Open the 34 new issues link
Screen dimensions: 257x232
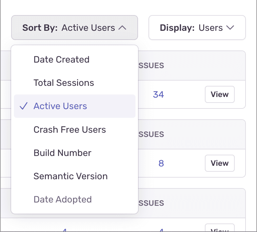[158, 95]
